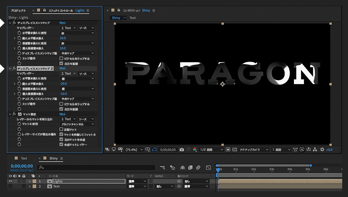
Task: Switch to the プロジェクト panel tab
Action: point(18,10)
